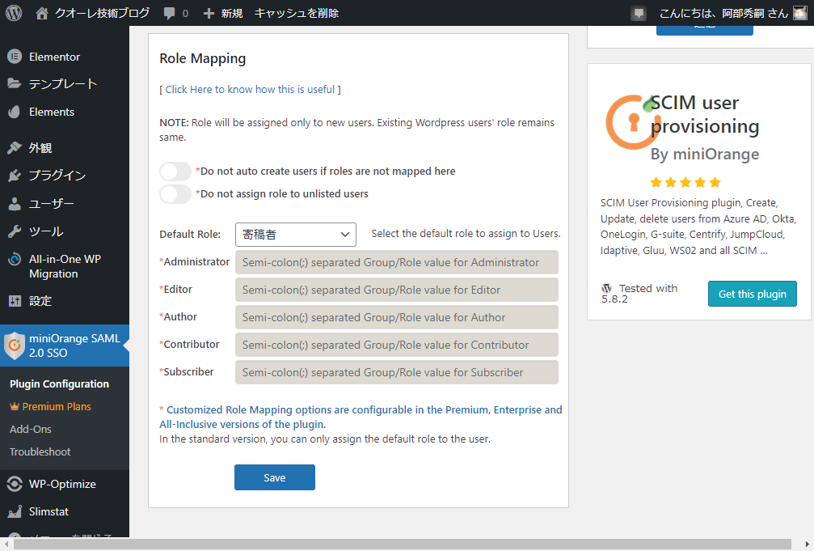Click the plus icon for 新規
The image size is (814, 551).
click(x=209, y=14)
